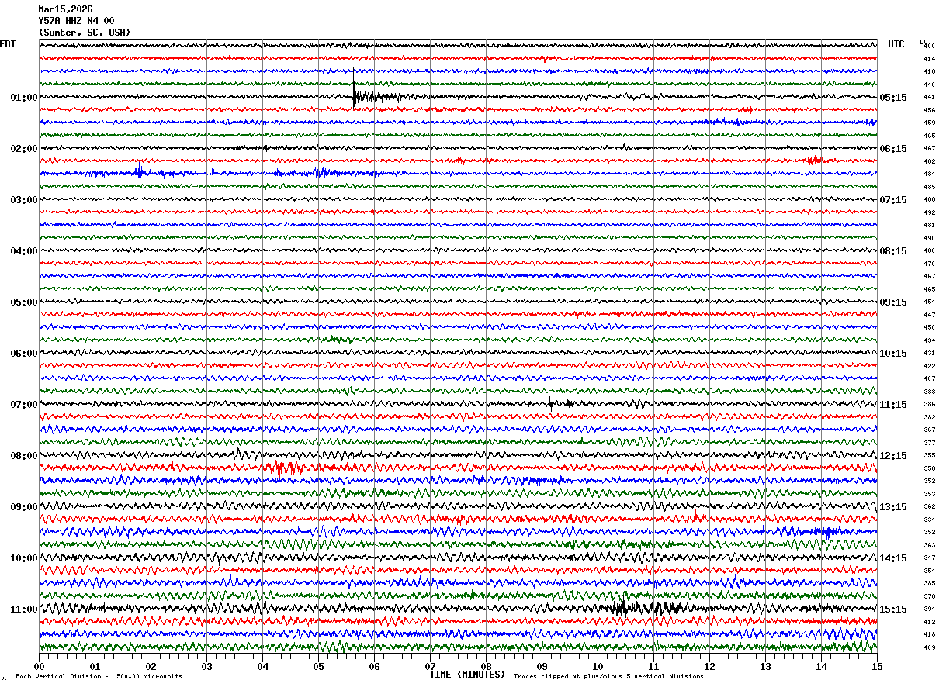Click the TIME (MINUTES) axis title
939x687 pixels.
pyautogui.click(x=467, y=675)
